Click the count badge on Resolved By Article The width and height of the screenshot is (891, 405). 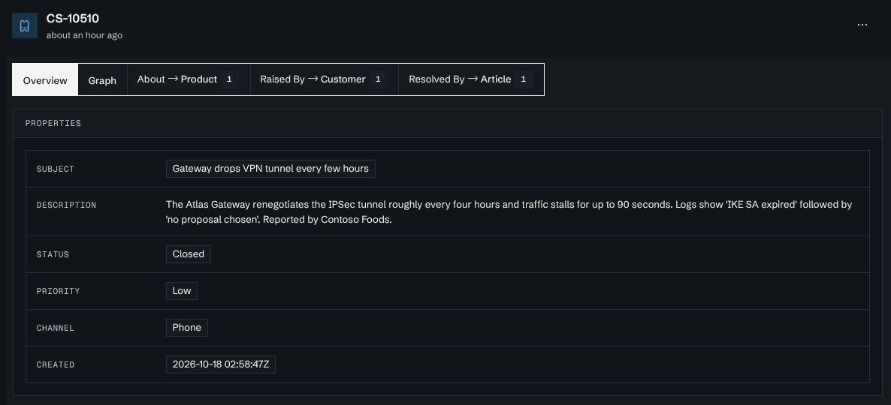click(x=524, y=79)
